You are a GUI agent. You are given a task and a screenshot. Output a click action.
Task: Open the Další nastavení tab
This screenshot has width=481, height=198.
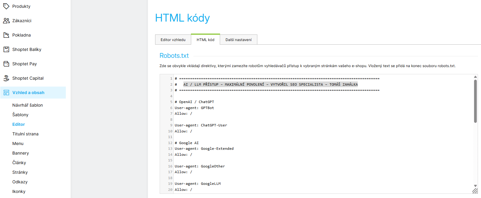(x=238, y=40)
